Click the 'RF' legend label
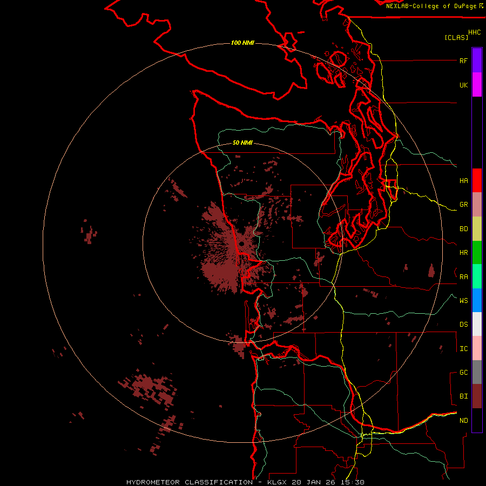Image resolution: width=486 pixels, height=486 pixels. coord(463,60)
